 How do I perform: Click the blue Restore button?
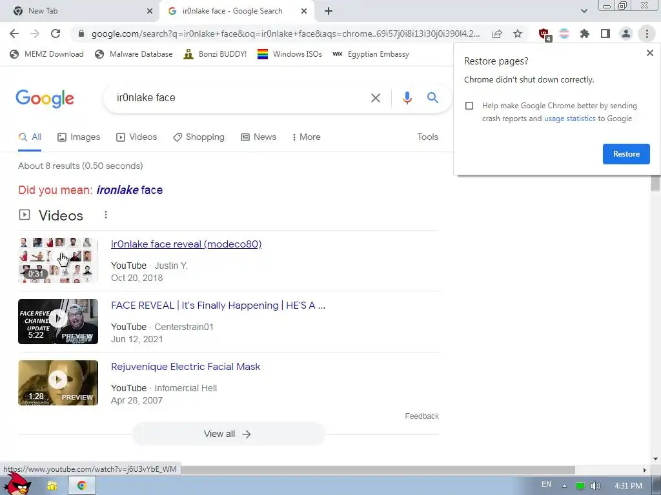626,154
